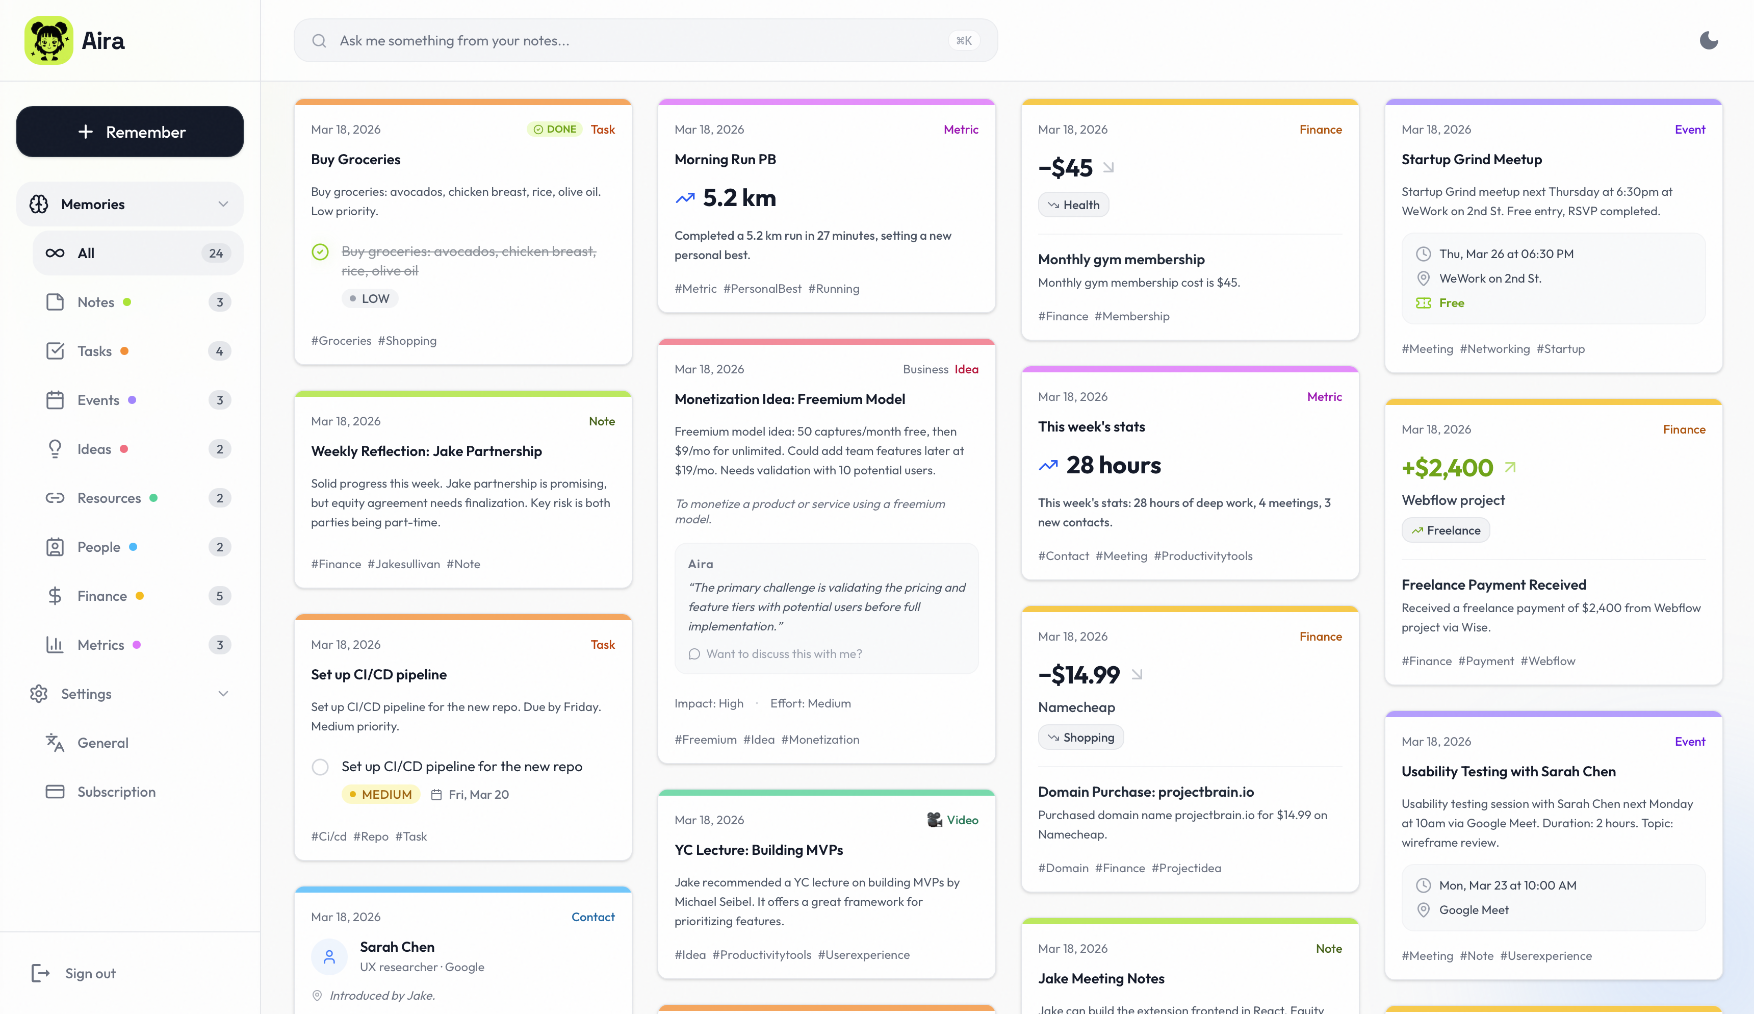Toggle dark mode with the moon icon
The width and height of the screenshot is (1754, 1014).
click(1710, 40)
